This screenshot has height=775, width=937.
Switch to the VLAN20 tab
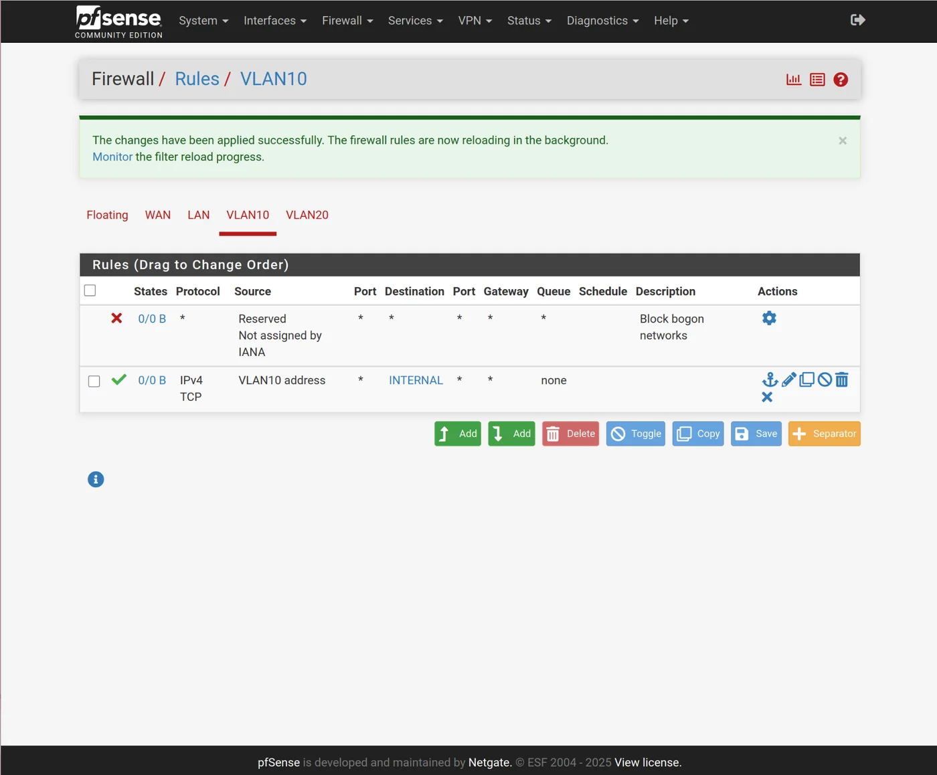[307, 215]
